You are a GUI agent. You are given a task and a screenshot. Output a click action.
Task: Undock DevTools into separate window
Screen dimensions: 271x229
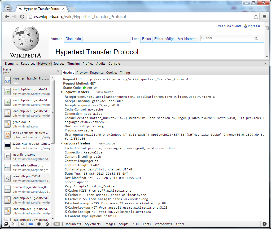click(x=6, y=224)
